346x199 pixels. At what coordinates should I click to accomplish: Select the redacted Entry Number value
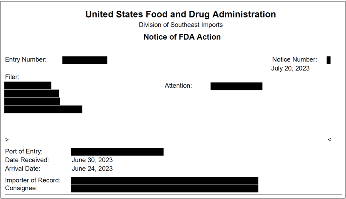tap(85, 60)
